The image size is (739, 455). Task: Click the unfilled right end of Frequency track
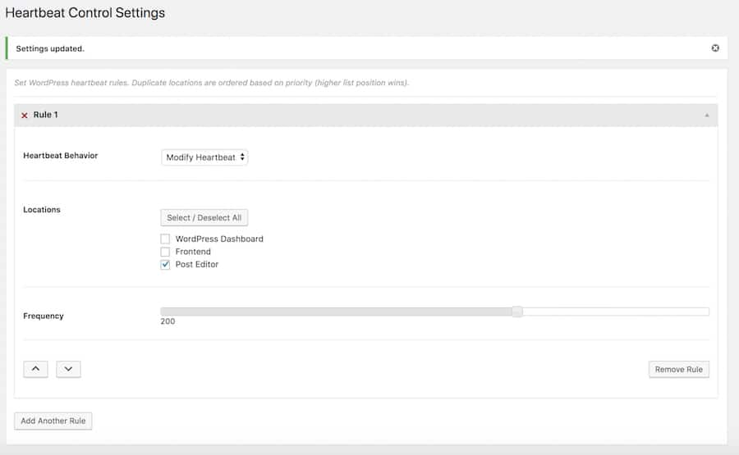point(624,312)
